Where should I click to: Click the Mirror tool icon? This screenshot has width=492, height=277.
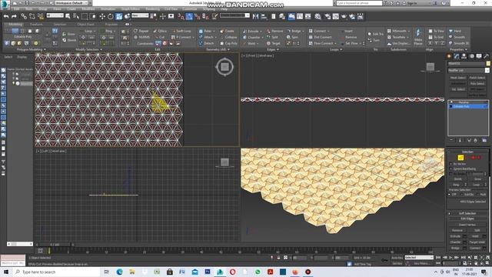tap(256, 16)
